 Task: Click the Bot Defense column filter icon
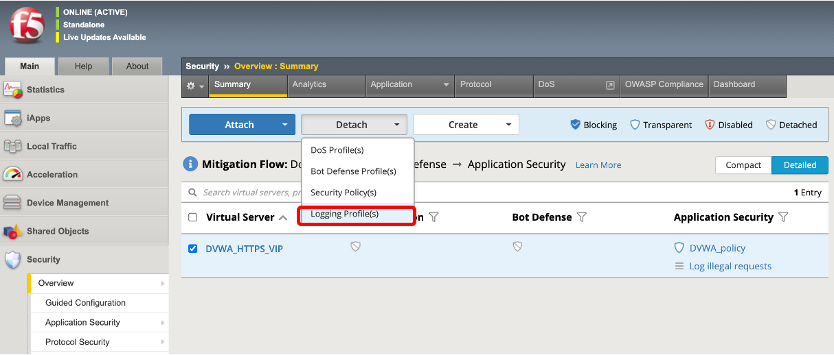click(x=582, y=217)
